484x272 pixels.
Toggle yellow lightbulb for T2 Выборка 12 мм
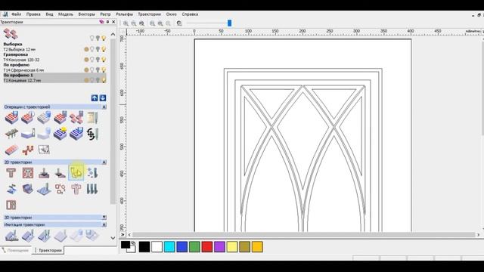pyautogui.click(x=104, y=49)
